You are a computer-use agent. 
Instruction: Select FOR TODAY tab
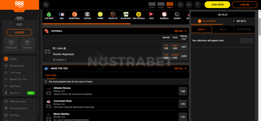click(51, 75)
